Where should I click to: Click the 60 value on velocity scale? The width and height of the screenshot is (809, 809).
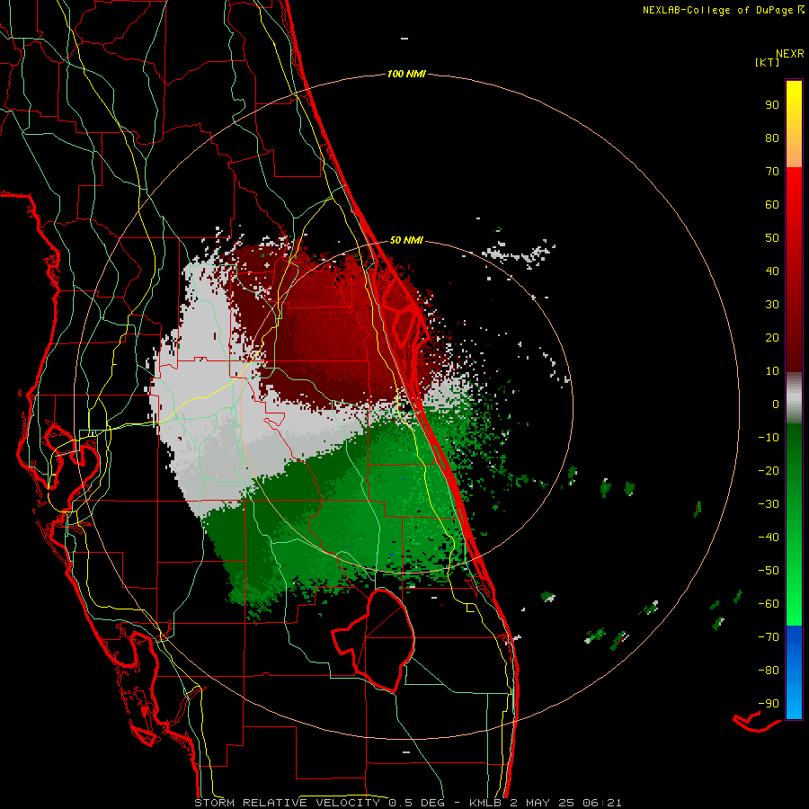[772, 204]
